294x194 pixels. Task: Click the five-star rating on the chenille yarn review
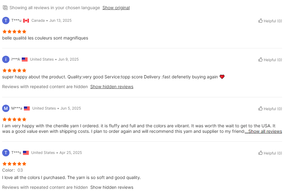pos(14,119)
